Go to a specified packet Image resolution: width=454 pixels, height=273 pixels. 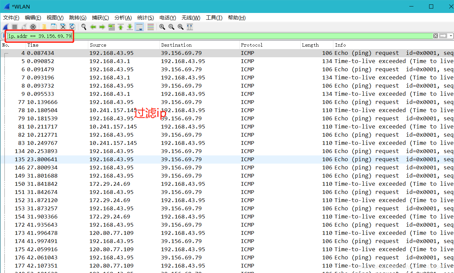(111, 27)
